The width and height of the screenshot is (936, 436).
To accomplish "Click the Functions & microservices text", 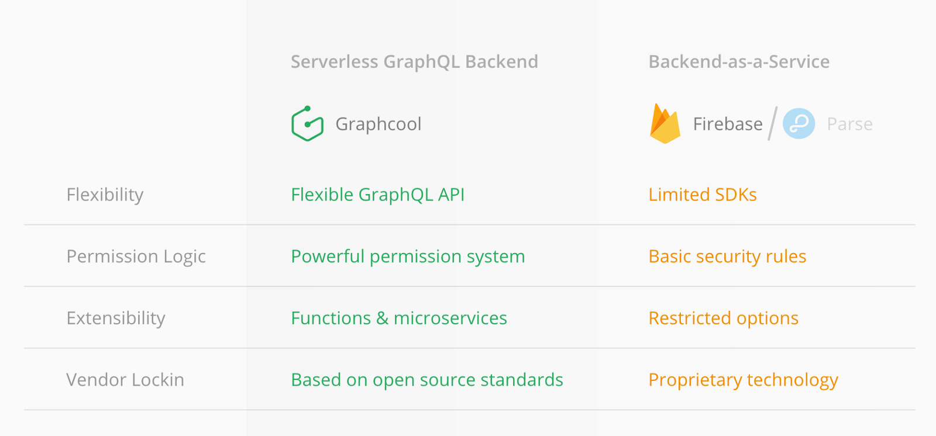I will click(x=399, y=318).
